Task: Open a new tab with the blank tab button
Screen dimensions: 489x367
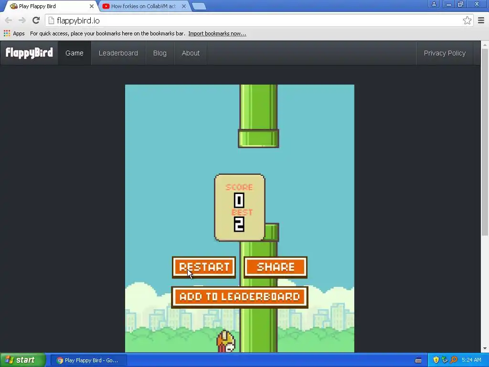Action: point(199,6)
